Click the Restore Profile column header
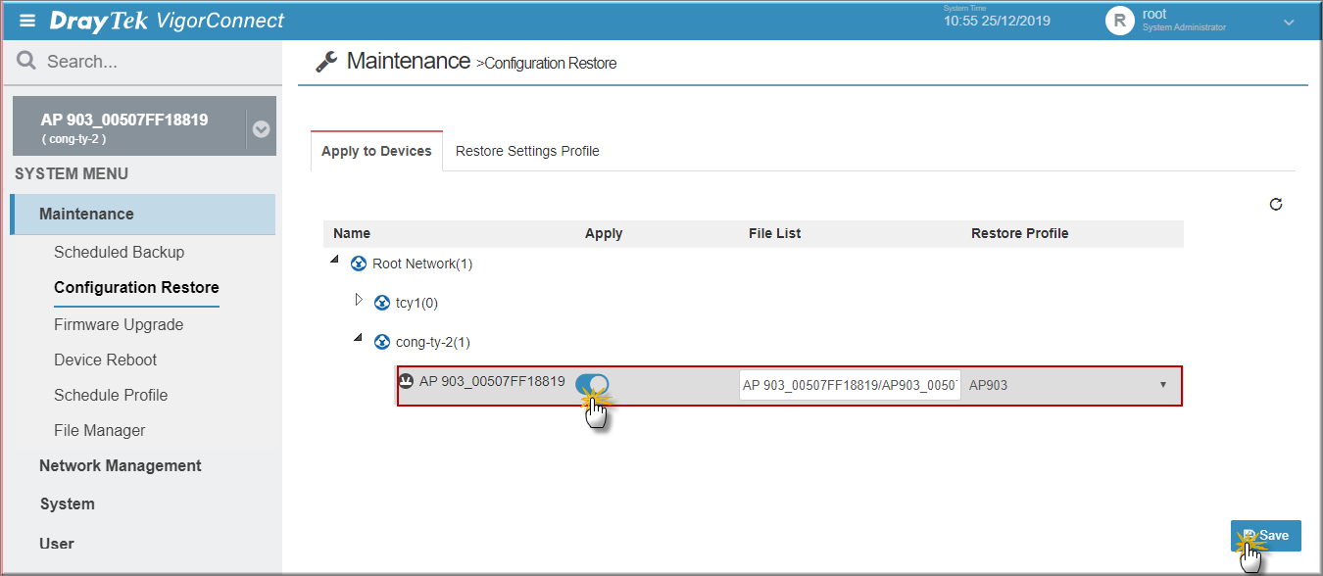The width and height of the screenshot is (1323, 576). (1019, 233)
